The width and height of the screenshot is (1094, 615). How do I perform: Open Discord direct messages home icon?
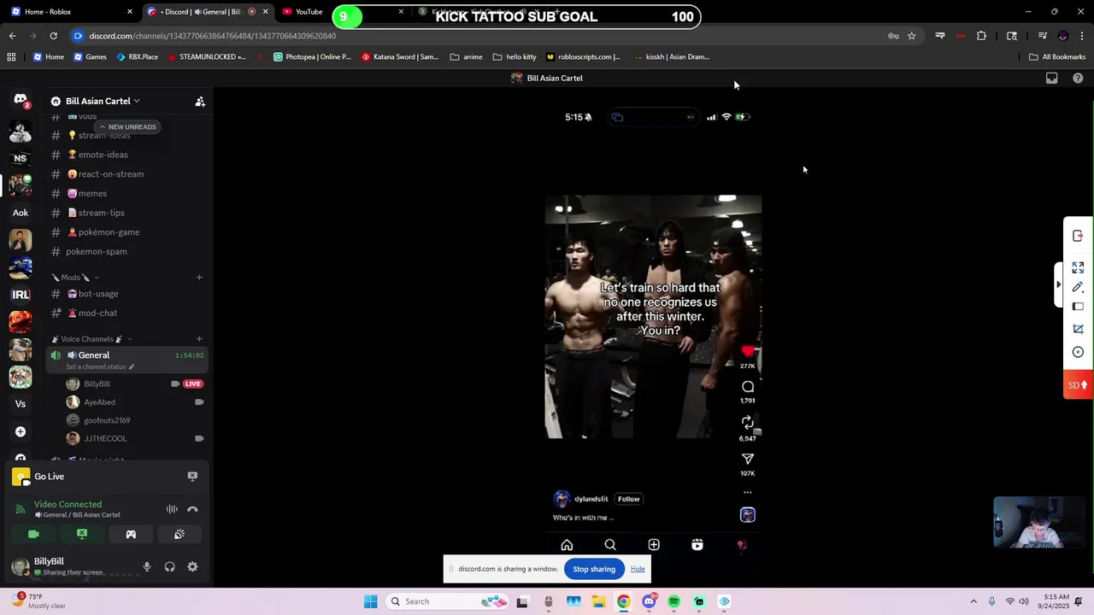click(x=21, y=100)
